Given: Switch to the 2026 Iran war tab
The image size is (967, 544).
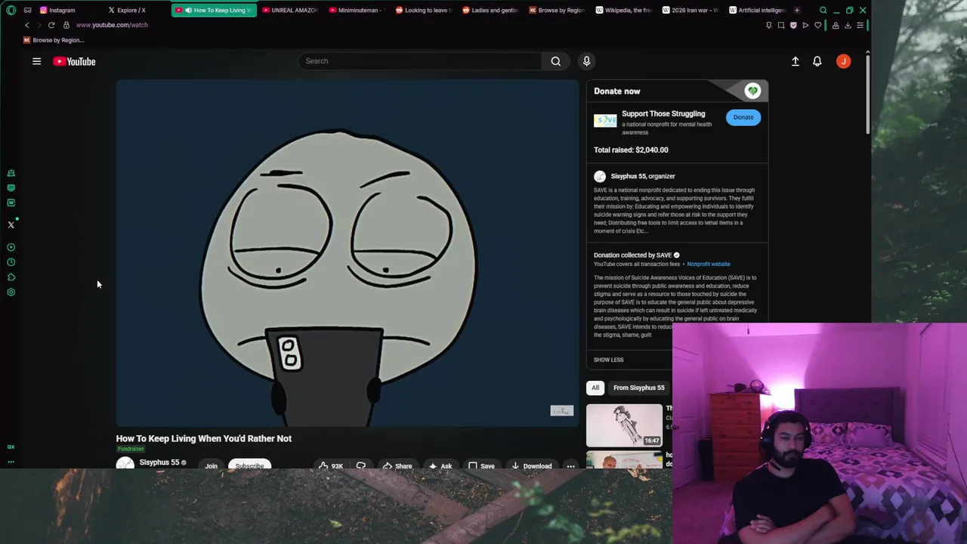Looking at the screenshot, I should coord(690,11).
